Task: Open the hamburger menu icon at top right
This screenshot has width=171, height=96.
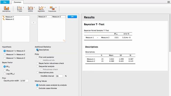Action: tap(169, 2)
